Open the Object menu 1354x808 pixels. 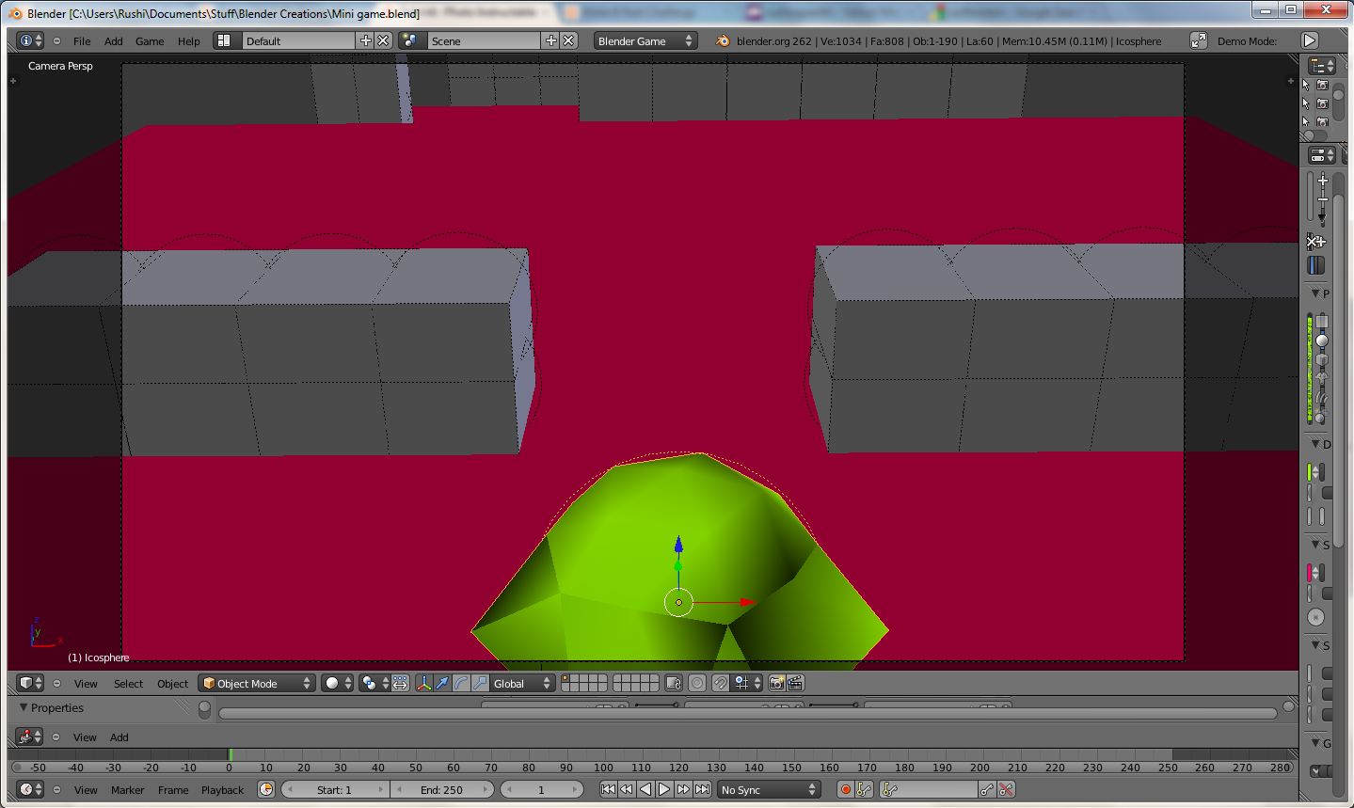click(x=172, y=684)
